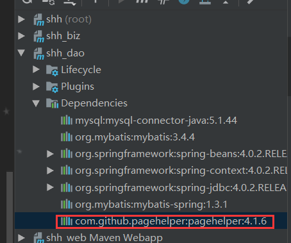Click the Lifecycle folder gear icon
Image resolution: width=291 pixels, height=243 pixels.
tap(52, 71)
